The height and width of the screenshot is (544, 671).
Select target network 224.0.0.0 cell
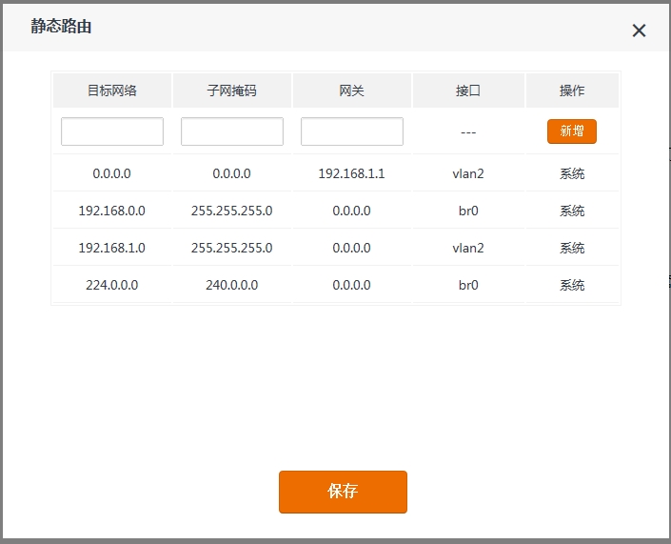click(x=112, y=285)
